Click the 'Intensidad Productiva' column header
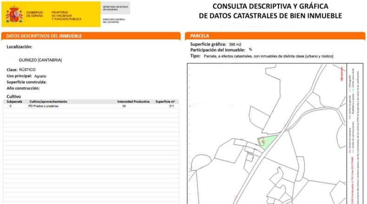Image resolution: width=367 pixels, height=204 pixels. click(x=133, y=102)
